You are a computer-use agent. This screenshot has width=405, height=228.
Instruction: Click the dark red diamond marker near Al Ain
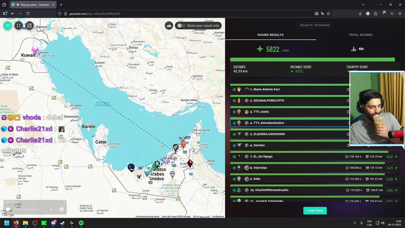[x=190, y=163]
